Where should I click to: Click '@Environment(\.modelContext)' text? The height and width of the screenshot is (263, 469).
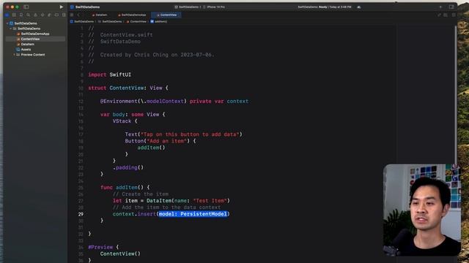pos(144,102)
